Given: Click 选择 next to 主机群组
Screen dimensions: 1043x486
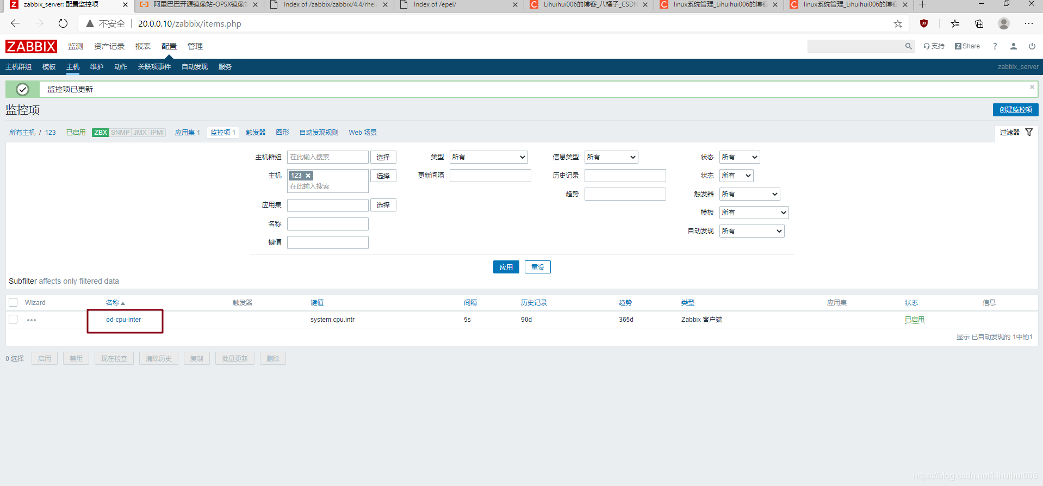Looking at the screenshot, I should [383, 157].
